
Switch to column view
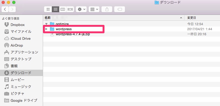click(x=63, y=9)
